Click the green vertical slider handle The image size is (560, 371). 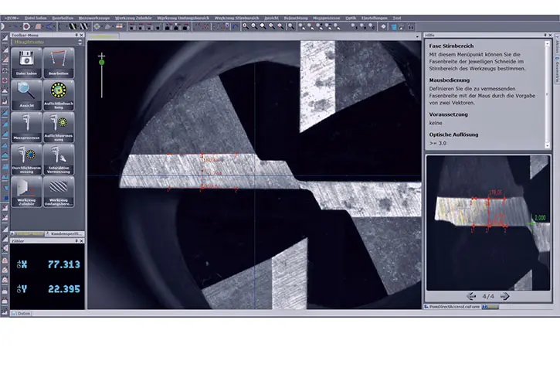pyautogui.click(x=101, y=62)
